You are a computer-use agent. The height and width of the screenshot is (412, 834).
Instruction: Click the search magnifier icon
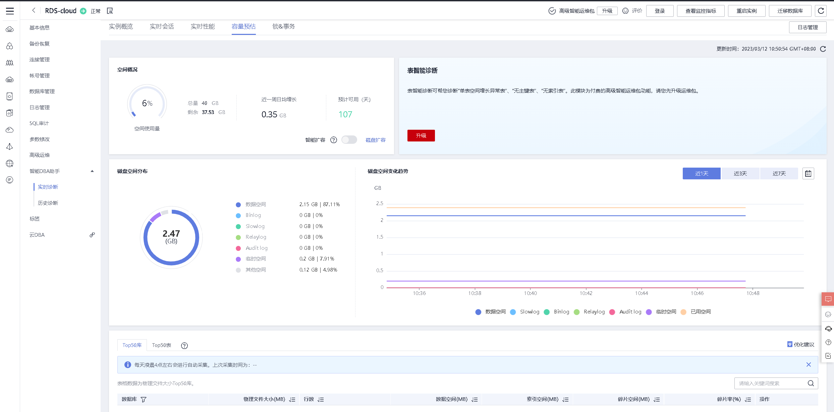tap(811, 383)
